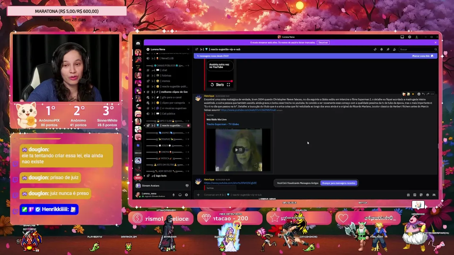The height and width of the screenshot is (255, 454).
Task: Open the memes channel
Action: coord(168,81)
